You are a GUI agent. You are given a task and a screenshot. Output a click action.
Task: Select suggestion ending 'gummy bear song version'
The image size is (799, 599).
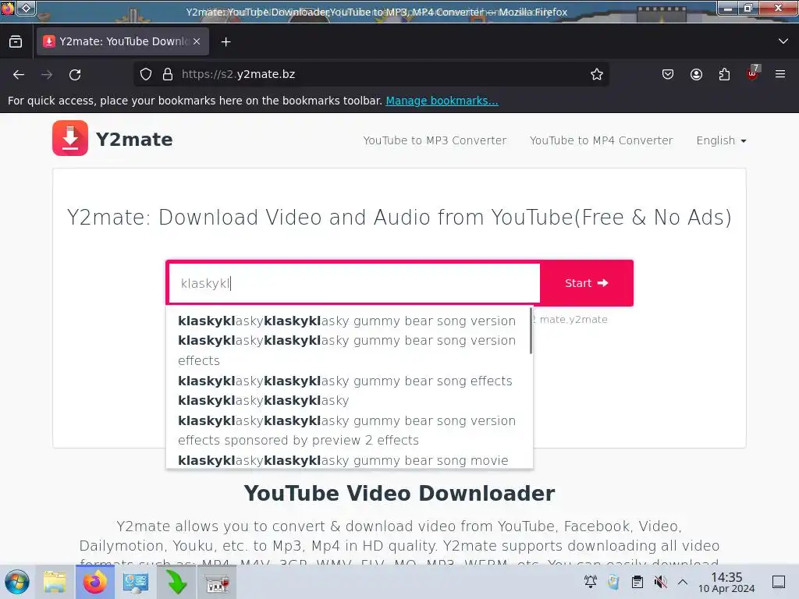[346, 321]
